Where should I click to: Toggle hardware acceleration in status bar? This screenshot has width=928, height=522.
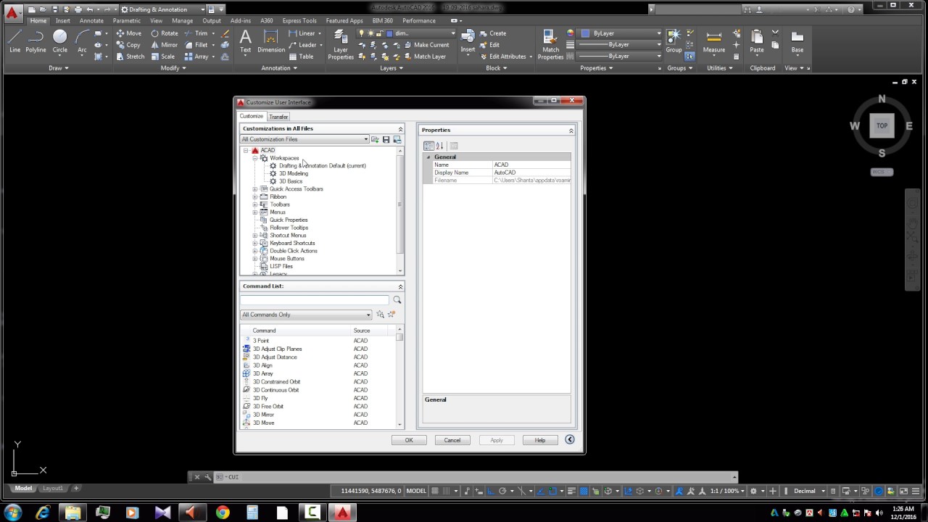[877, 491]
